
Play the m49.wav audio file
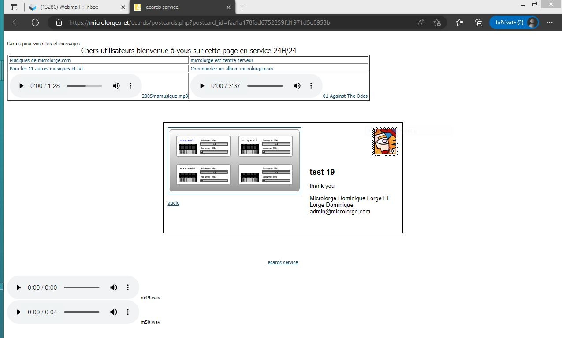pos(19,287)
